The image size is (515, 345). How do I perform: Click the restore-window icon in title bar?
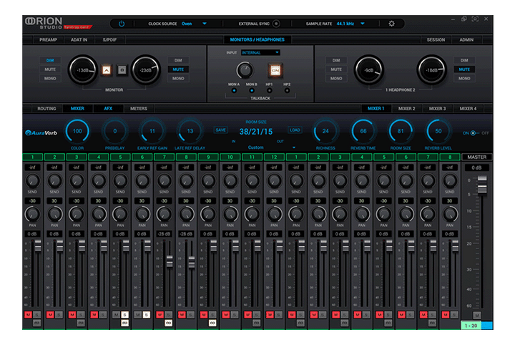pyautogui.click(x=463, y=19)
